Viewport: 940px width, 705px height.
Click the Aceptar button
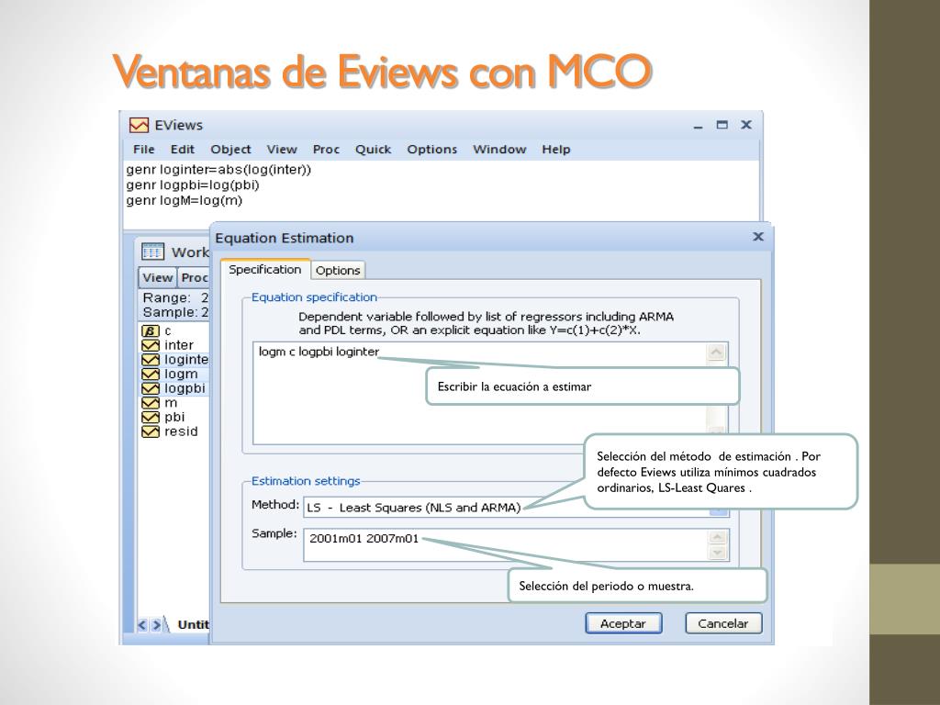pos(623,623)
